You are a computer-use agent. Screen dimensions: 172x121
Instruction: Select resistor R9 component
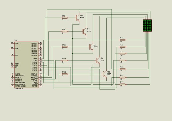click(65, 32)
